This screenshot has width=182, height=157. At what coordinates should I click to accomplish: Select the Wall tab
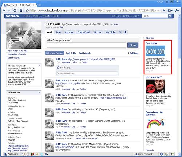point(49,32)
